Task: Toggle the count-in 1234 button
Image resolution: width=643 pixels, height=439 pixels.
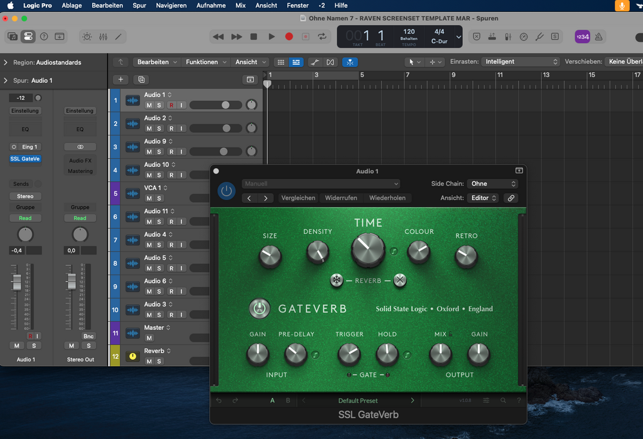Action: (x=582, y=36)
